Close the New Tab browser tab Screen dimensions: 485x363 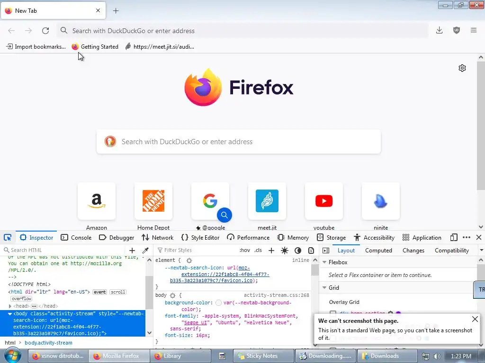click(x=98, y=10)
